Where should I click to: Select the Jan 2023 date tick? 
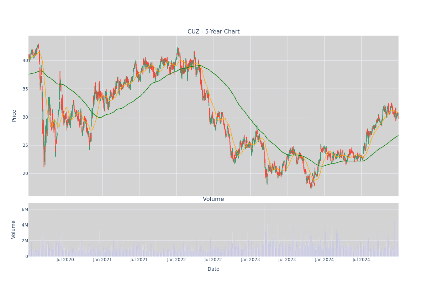(251, 260)
